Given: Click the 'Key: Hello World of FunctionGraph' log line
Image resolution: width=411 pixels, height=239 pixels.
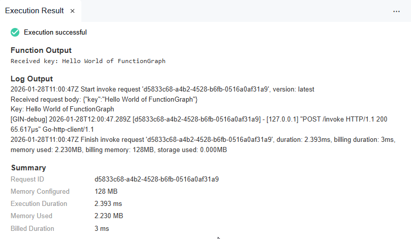Looking at the screenshot, I should tap(62, 109).
